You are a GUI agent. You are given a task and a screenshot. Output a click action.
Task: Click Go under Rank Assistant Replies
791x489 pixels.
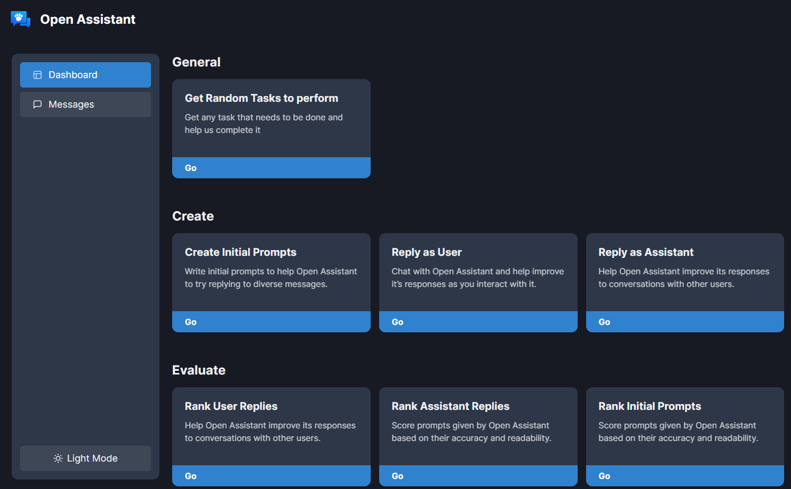478,476
